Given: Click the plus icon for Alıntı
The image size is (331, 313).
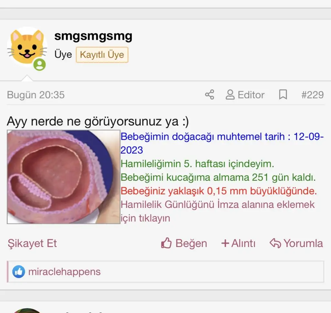Looking at the screenshot, I should tap(225, 243).
